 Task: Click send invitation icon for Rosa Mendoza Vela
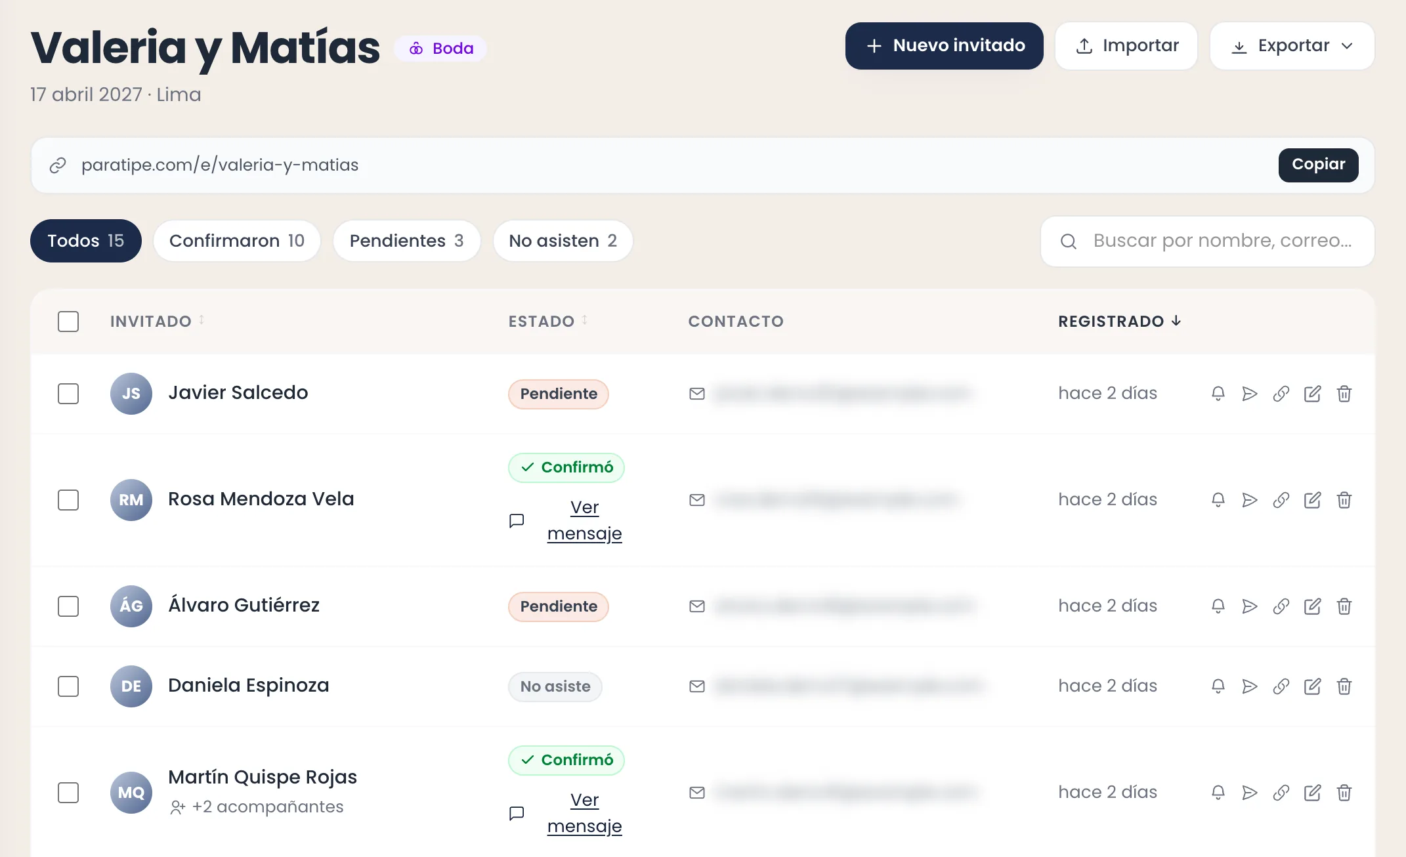pos(1249,500)
